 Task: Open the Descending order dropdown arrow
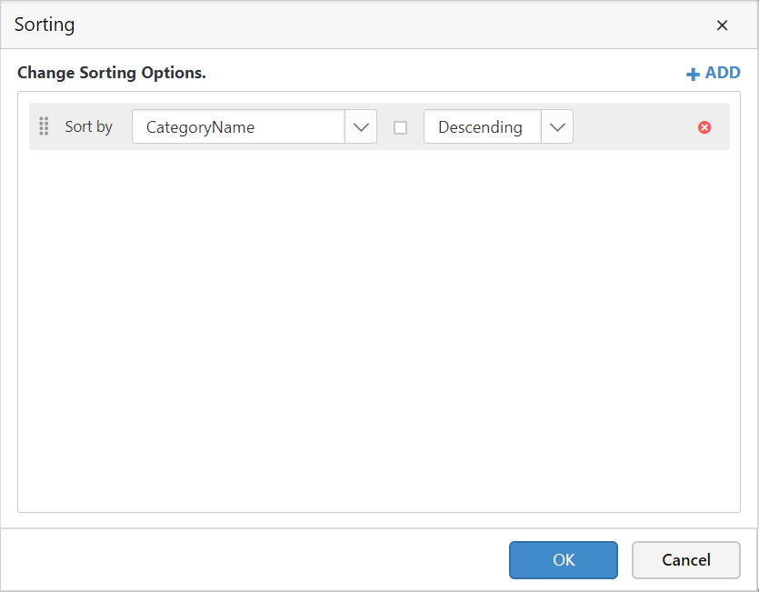[x=557, y=127]
